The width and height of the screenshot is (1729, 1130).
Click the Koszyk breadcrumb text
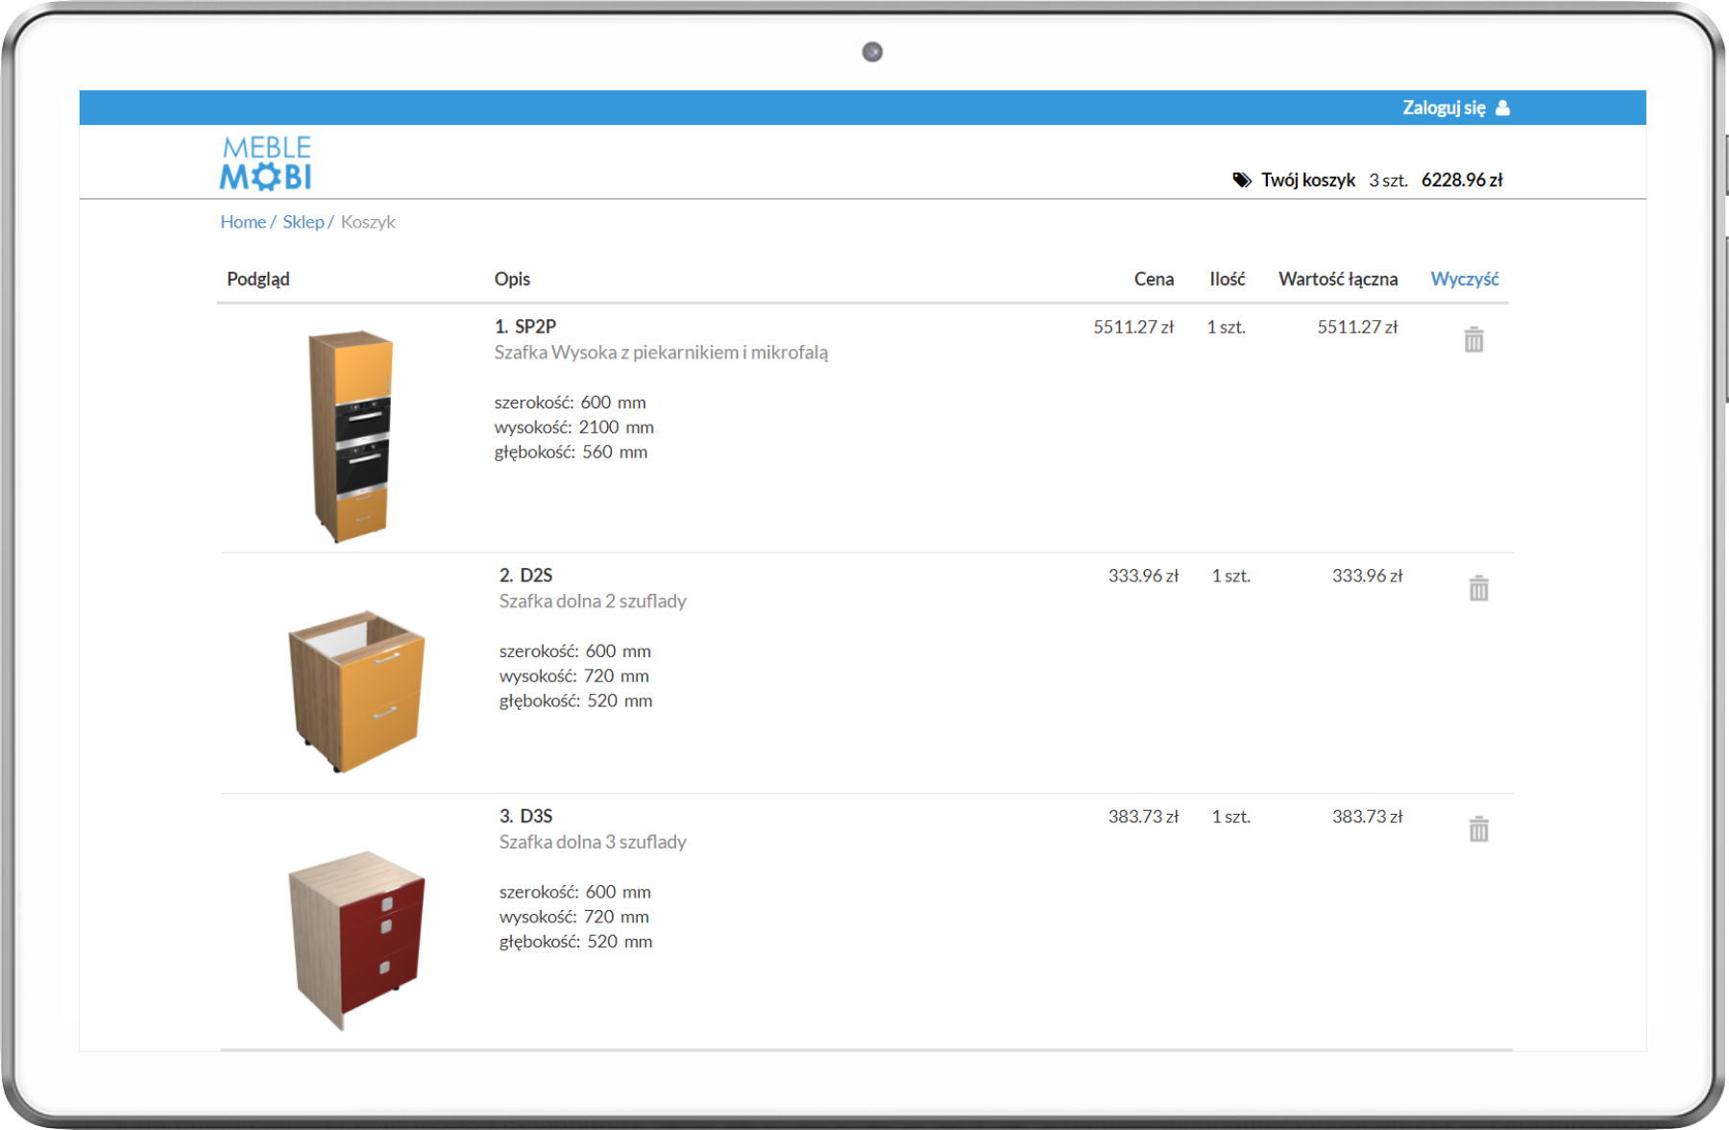(x=368, y=222)
